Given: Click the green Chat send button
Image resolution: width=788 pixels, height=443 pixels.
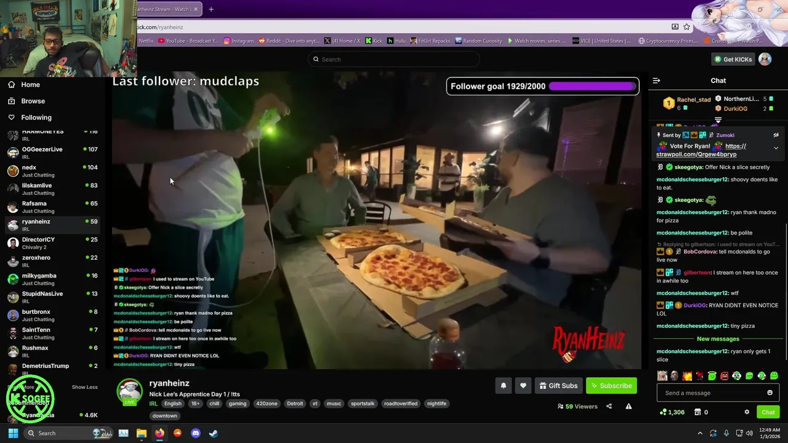Looking at the screenshot, I should click(x=768, y=412).
